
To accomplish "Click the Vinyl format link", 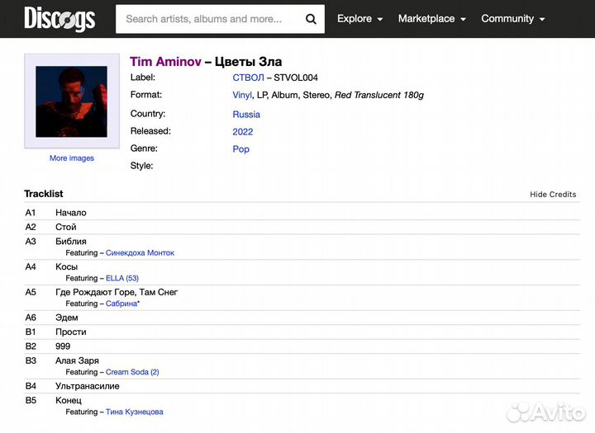I will (x=242, y=96).
